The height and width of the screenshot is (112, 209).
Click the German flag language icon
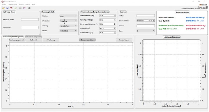pos(201,5)
